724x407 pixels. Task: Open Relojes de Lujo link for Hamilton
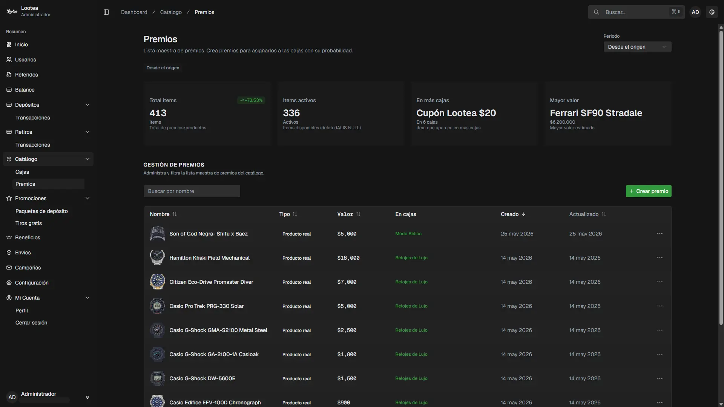[x=411, y=258]
